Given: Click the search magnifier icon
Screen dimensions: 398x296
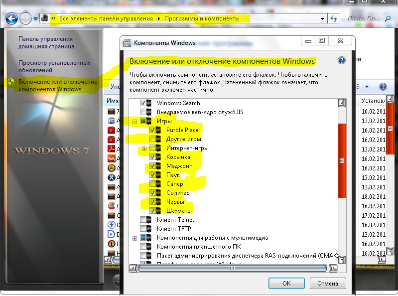Looking at the screenshot, I should tap(388, 18).
